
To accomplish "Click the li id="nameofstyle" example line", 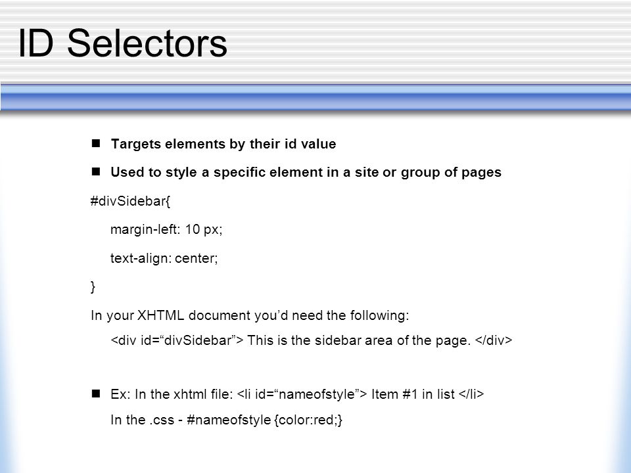I will (x=297, y=394).
